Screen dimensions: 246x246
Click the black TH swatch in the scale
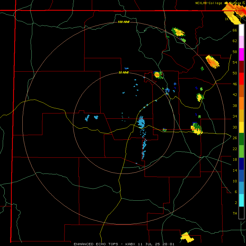(241, 213)
